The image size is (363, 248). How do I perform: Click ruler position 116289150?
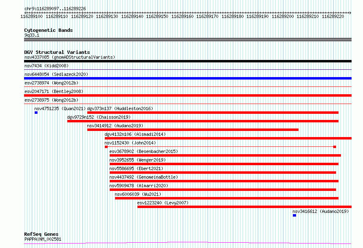[157, 16]
